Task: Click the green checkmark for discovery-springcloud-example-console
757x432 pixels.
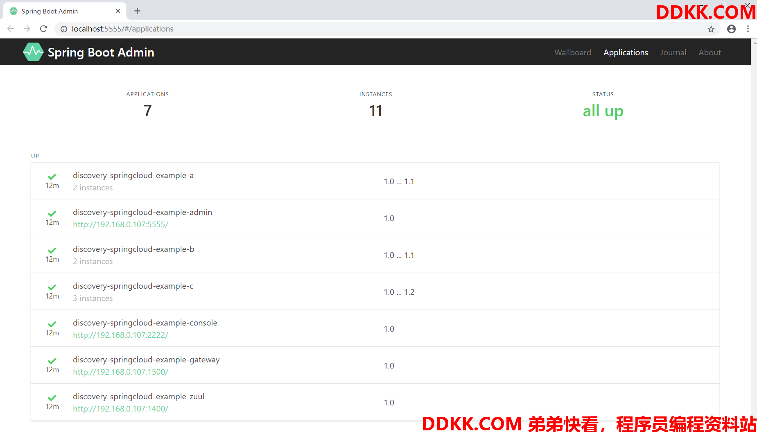Action: point(52,324)
